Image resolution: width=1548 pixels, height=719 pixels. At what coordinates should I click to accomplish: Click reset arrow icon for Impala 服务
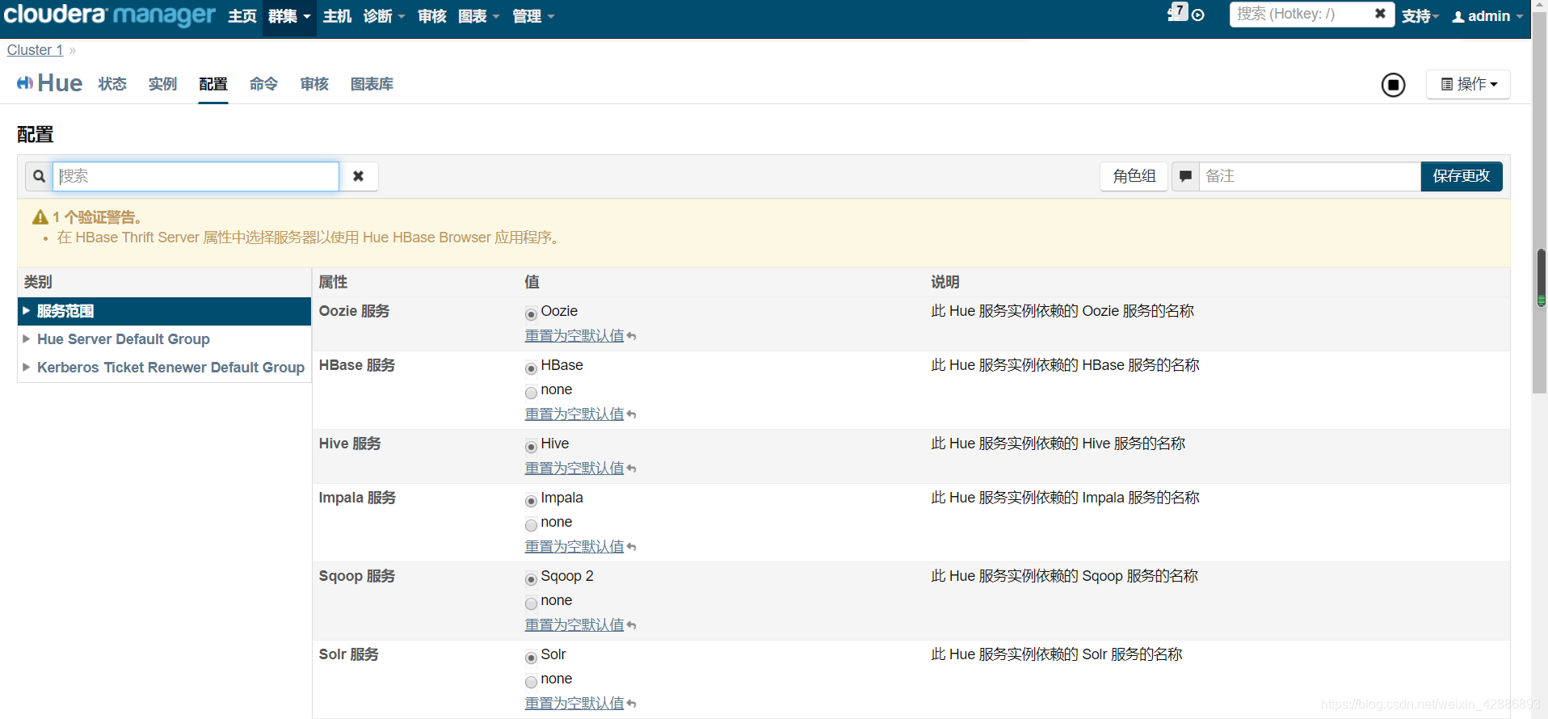point(632,547)
